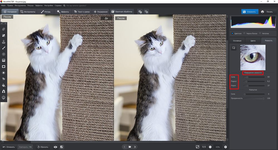Select the clone stamp tool
The width and height of the screenshot is (278, 150).
point(4,42)
